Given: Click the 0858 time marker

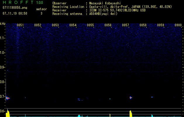Looking at the screenshot, I should 143,25.
